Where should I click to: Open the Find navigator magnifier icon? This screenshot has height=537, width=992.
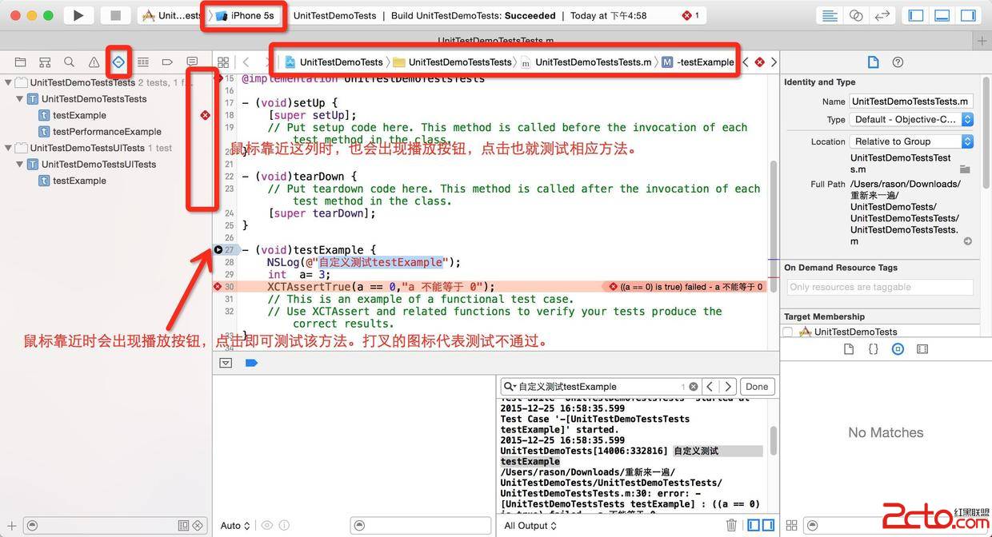(x=70, y=62)
